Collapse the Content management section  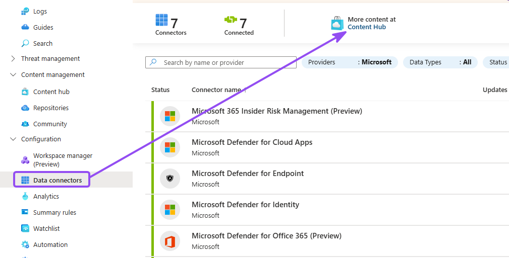click(13, 75)
